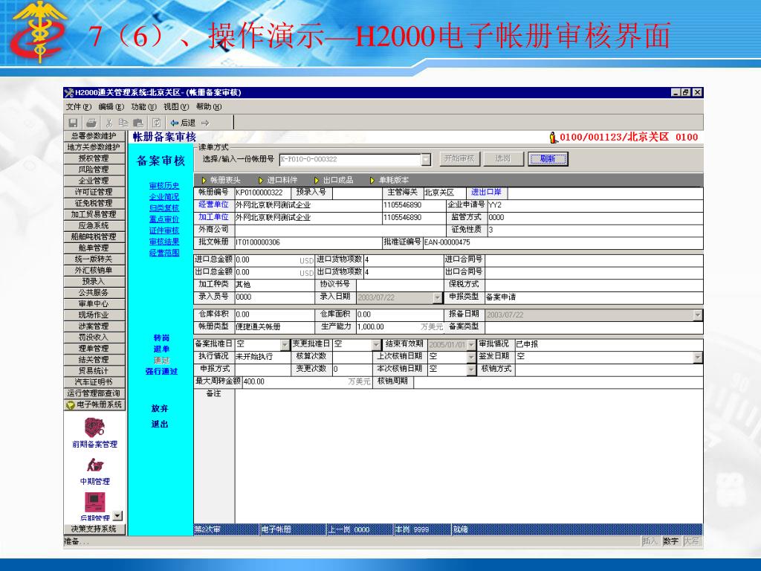Click the Cut scissors toolbar icon
The width and height of the screenshot is (761, 571).
tap(109, 123)
